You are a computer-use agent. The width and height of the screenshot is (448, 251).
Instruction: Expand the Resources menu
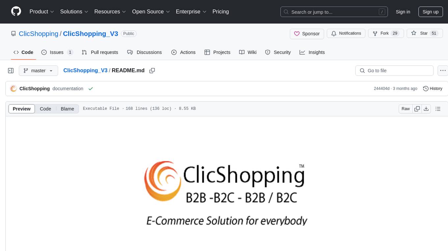point(110,11)
